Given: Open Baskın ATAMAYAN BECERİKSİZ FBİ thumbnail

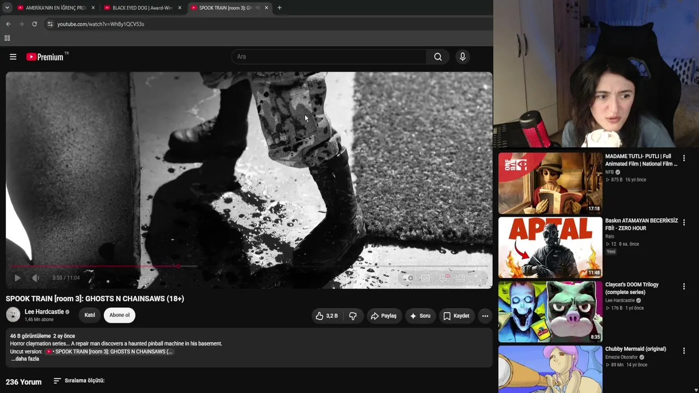Looking at the screenshot, I should 550,247.
